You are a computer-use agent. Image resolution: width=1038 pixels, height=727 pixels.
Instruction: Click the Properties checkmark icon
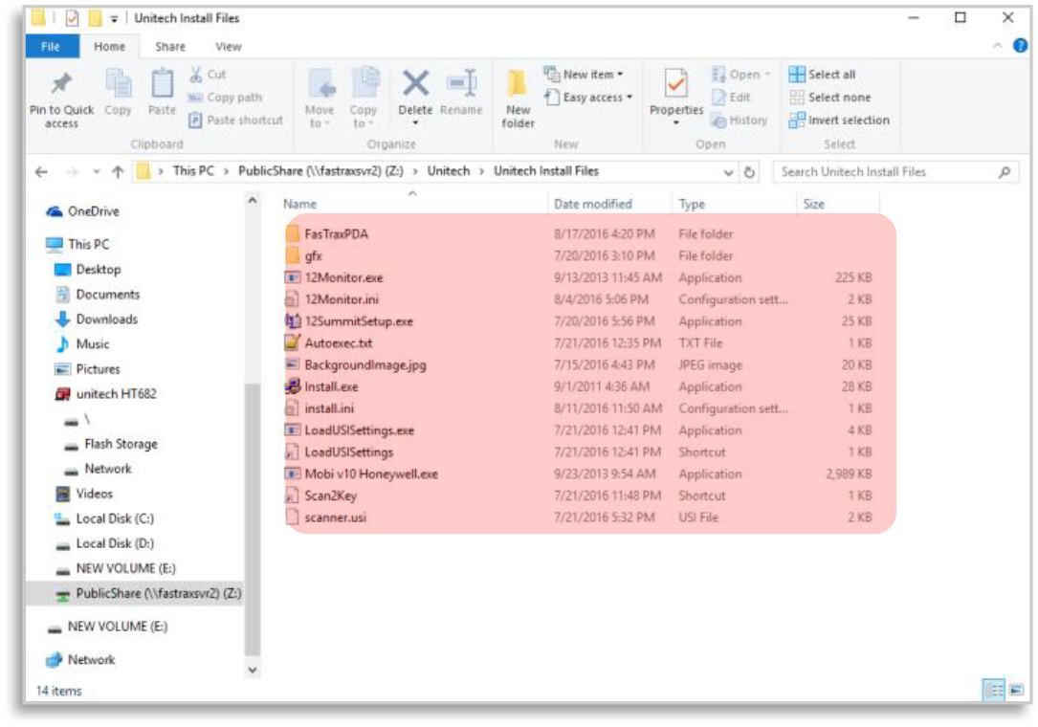point(675,83)
